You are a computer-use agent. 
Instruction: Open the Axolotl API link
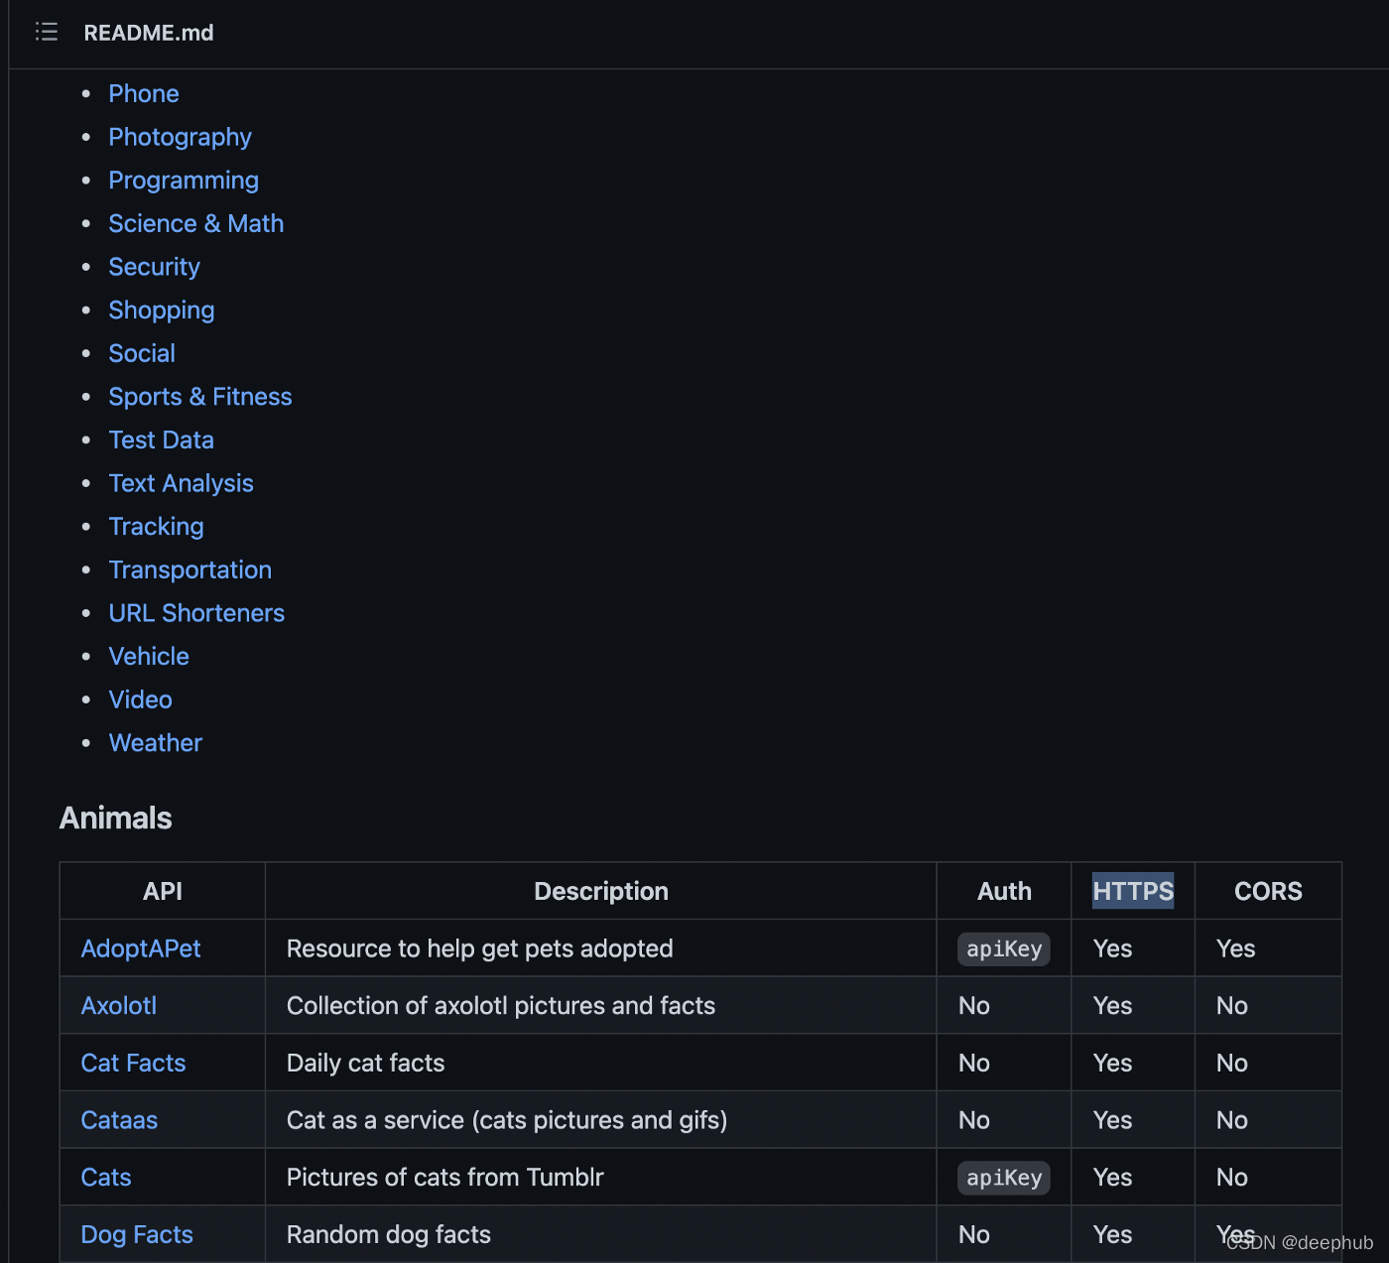point(118,1006)
